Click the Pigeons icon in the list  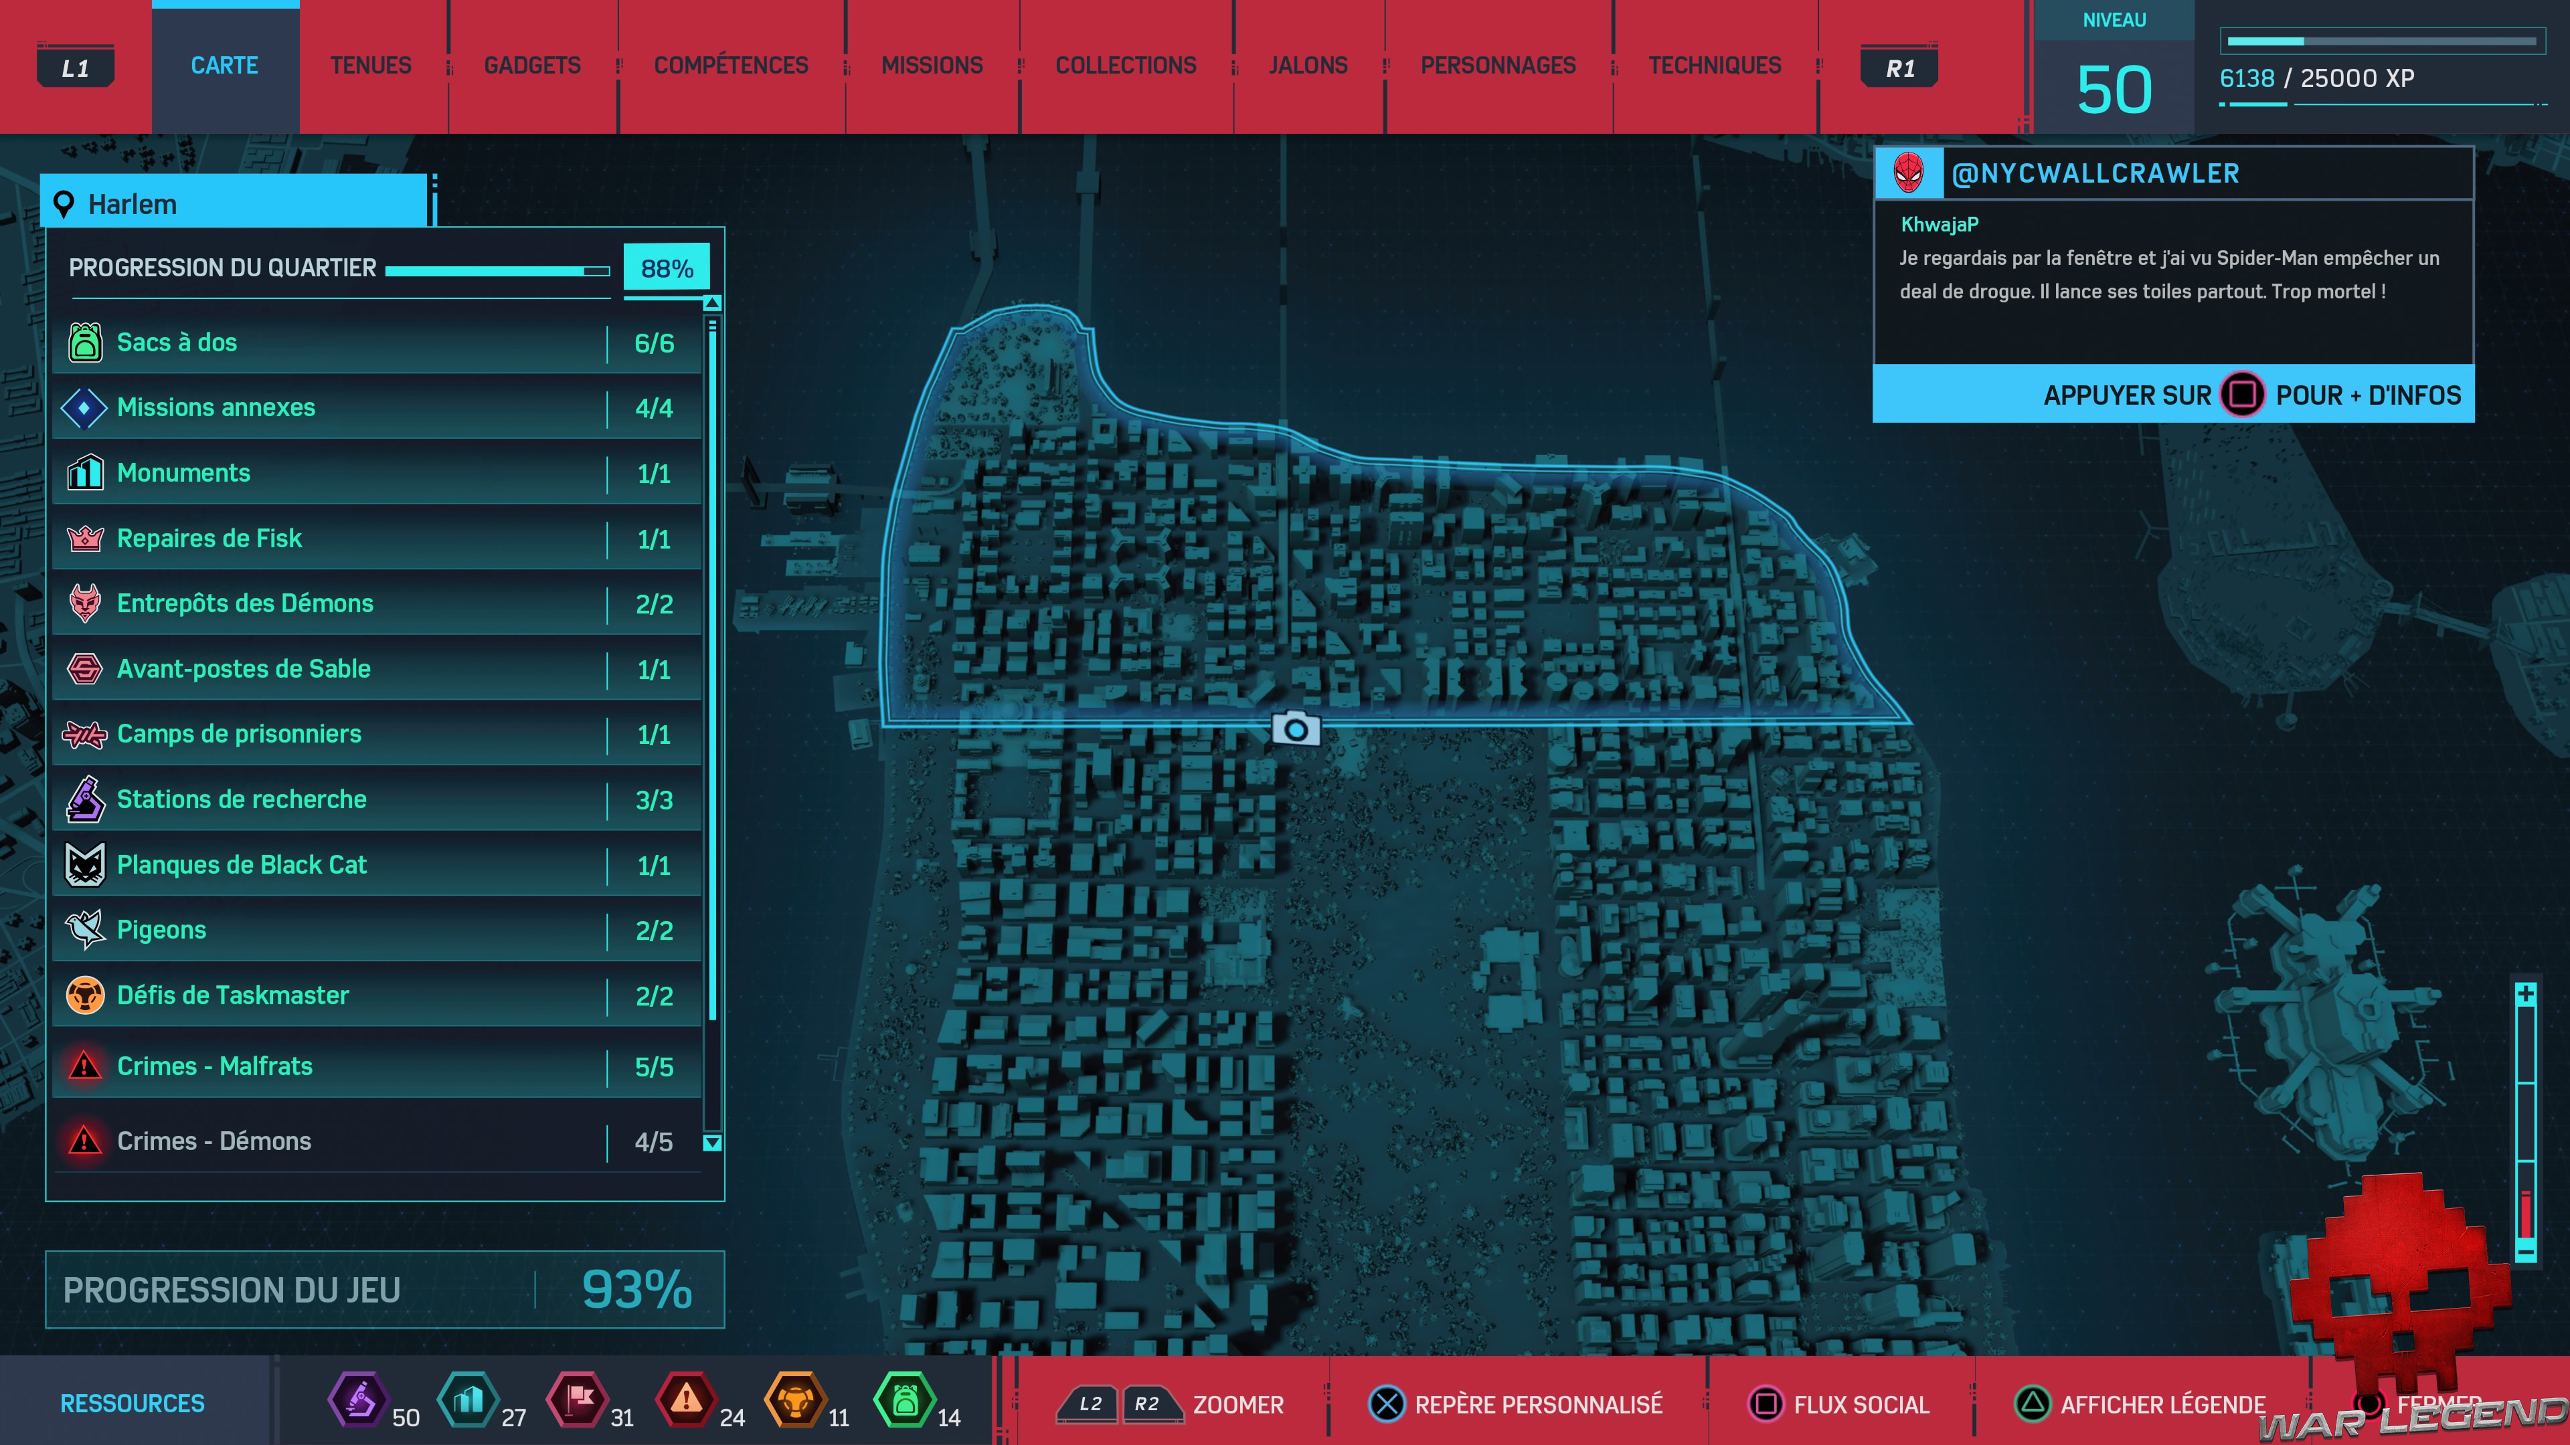click(x=85, y=929)
